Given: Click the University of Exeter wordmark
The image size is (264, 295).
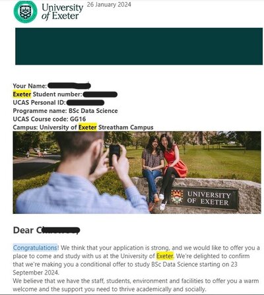Looking at the screenshot, I should coord(62,12).
